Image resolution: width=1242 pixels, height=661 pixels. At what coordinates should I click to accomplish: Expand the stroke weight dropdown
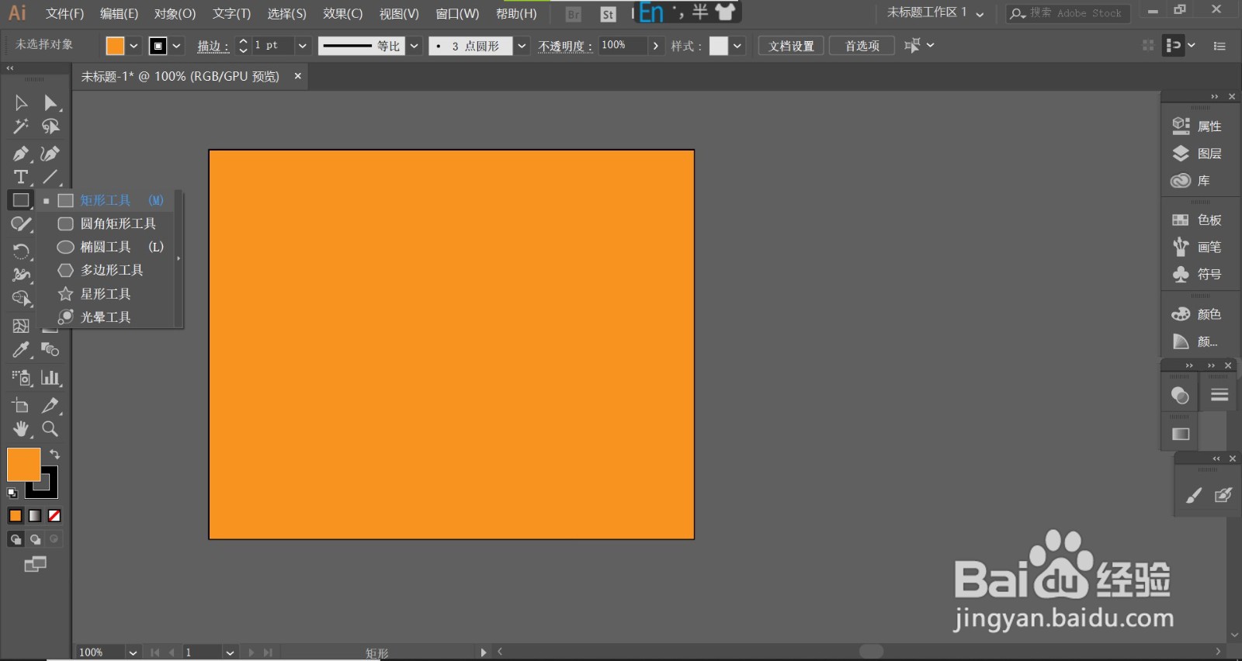[303, 46]
